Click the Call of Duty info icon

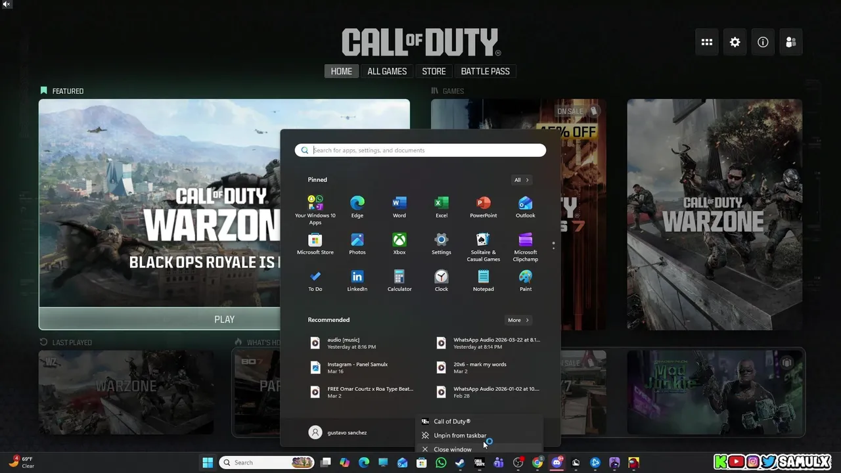tap(763, 42)
